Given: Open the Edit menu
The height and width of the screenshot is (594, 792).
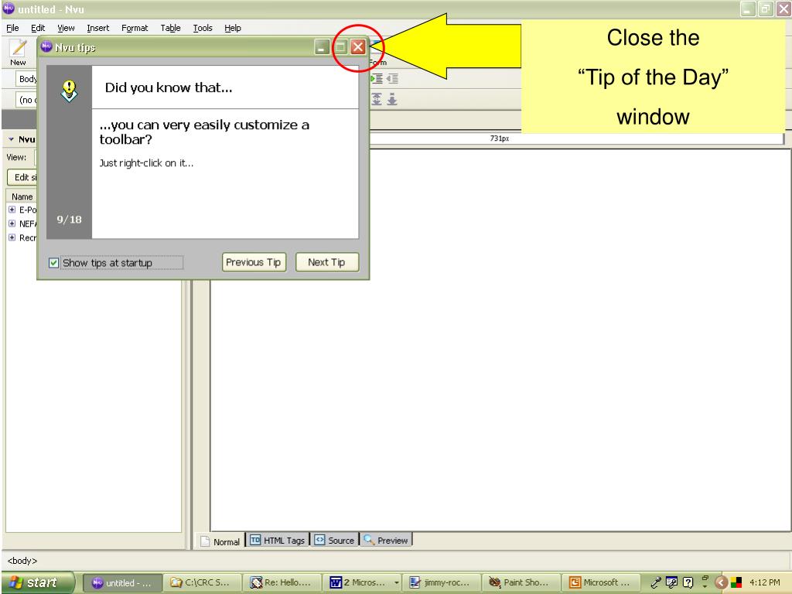Looking at the screenshot, I should [x=38, y=28].
